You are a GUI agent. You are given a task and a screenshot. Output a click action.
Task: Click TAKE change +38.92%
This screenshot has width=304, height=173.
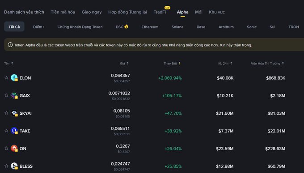click(x=173, y=131)
